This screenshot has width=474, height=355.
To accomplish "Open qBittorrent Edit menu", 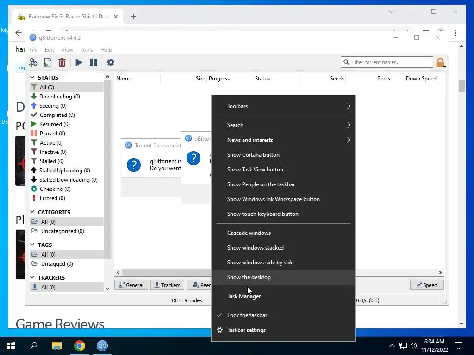I will tap(49, 50).
